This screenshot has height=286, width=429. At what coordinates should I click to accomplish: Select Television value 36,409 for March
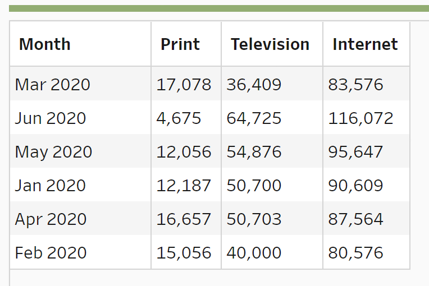[x=254, y=85]
